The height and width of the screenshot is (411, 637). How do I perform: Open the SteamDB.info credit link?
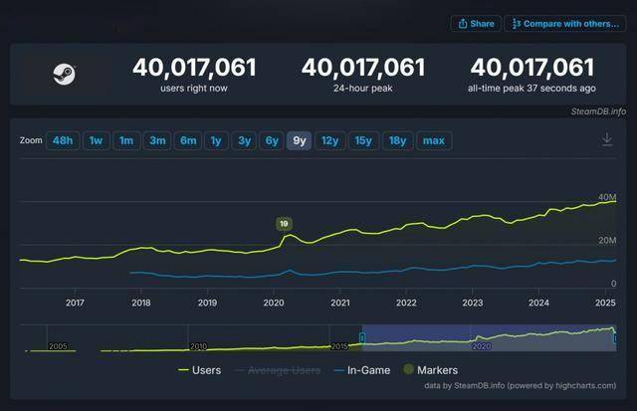(520, 385)
